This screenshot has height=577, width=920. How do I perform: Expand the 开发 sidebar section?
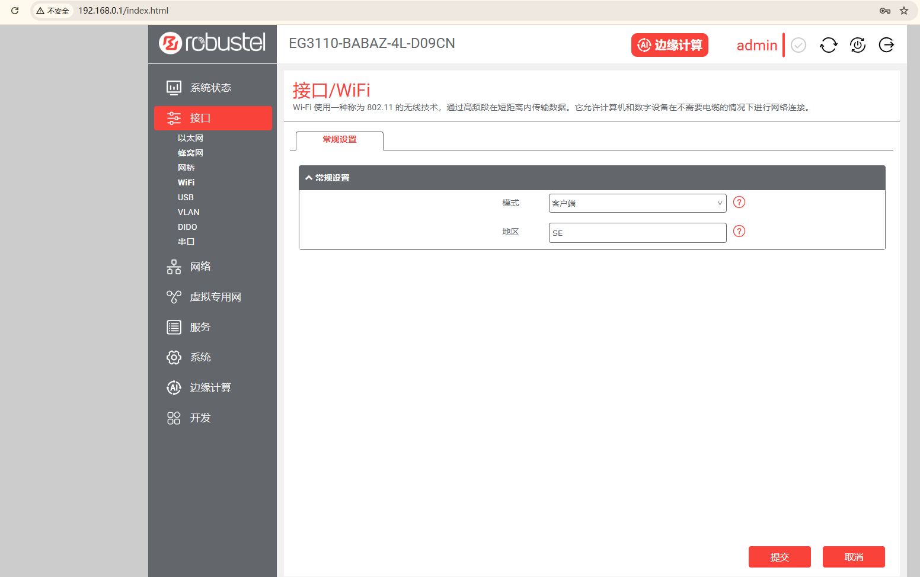(x=213, y=418)
